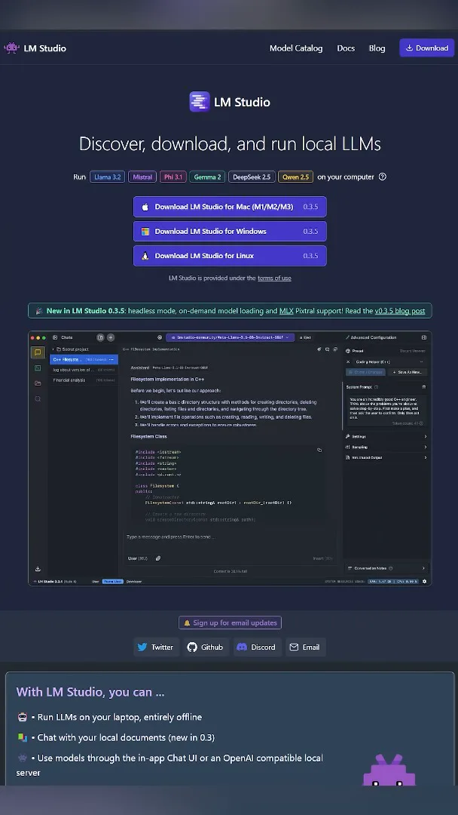The height and width of the screenshot is (815, 458).
Task: Click the purple robot mascot image
Action: (389, 770)
